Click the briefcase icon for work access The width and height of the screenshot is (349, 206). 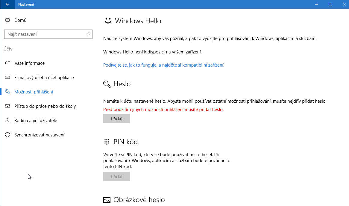coord(7,106)
